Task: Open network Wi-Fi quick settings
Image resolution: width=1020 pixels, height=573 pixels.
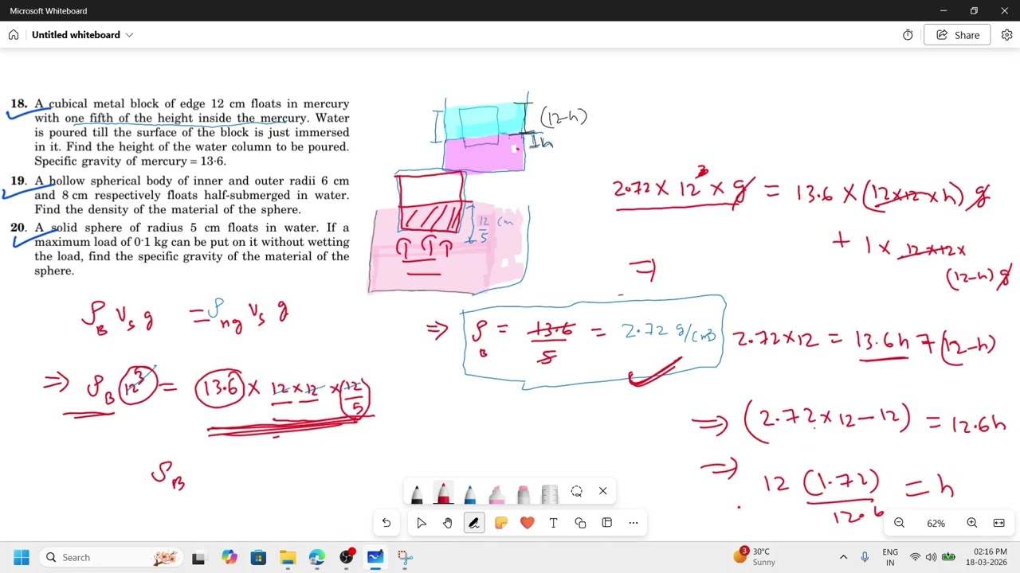Action: [x=915, y=557]
